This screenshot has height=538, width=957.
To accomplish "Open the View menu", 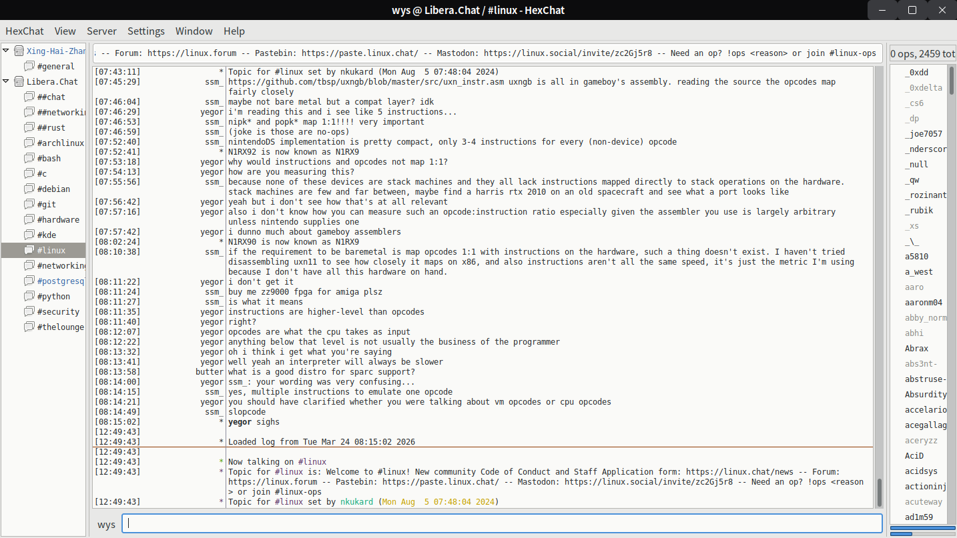I will [65, 31].
